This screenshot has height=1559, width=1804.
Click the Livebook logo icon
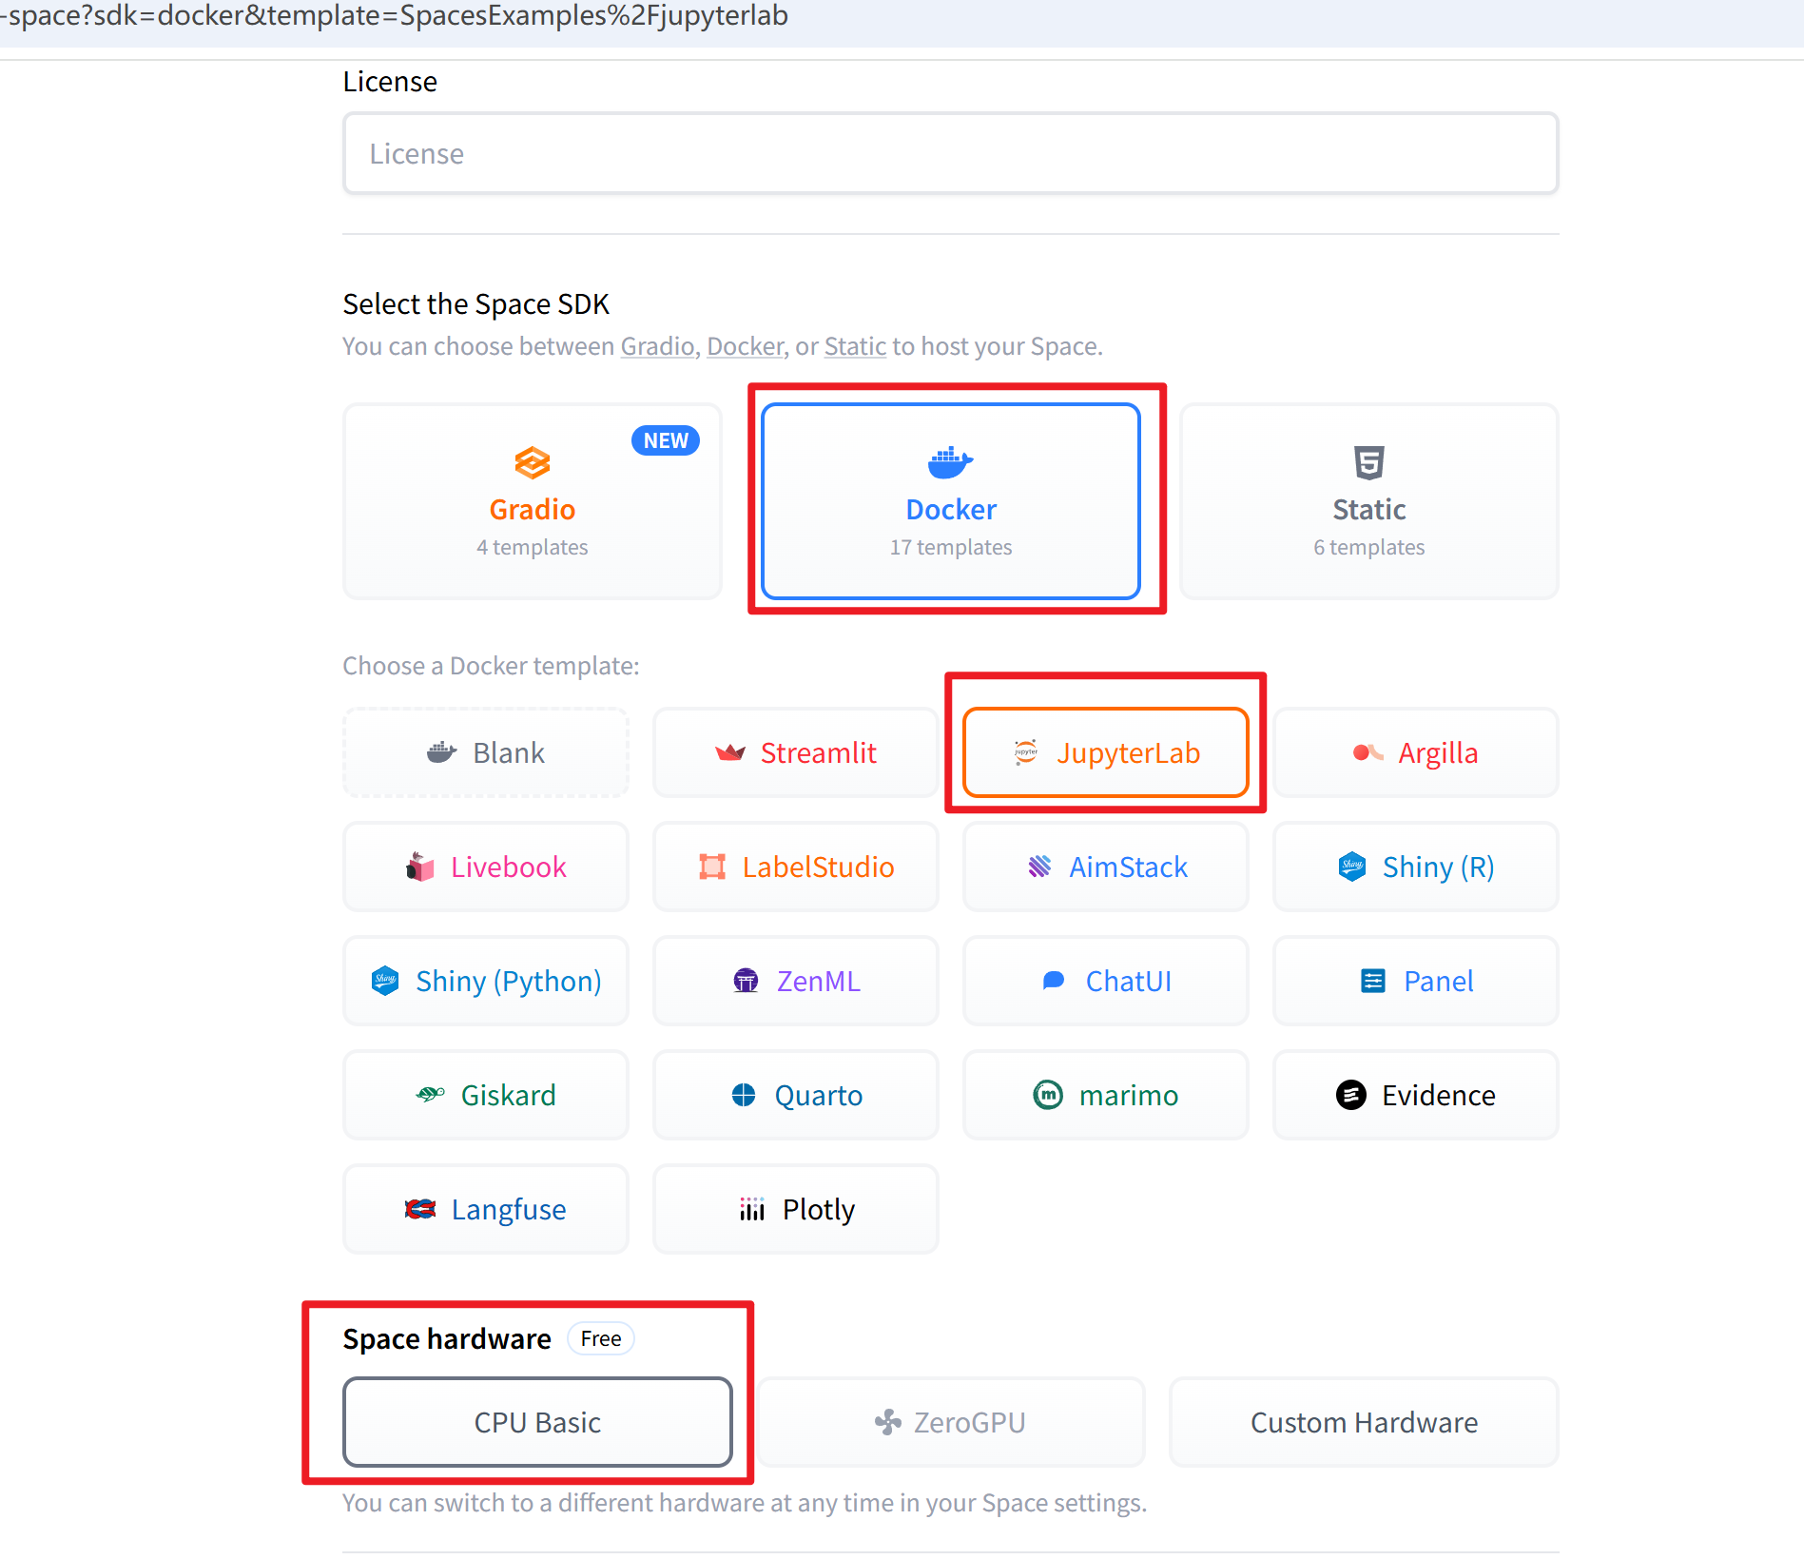420,867
